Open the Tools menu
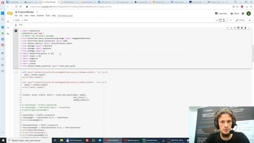Image resolution: width=254 pixels, height=143 pixels. pos(48,15)
